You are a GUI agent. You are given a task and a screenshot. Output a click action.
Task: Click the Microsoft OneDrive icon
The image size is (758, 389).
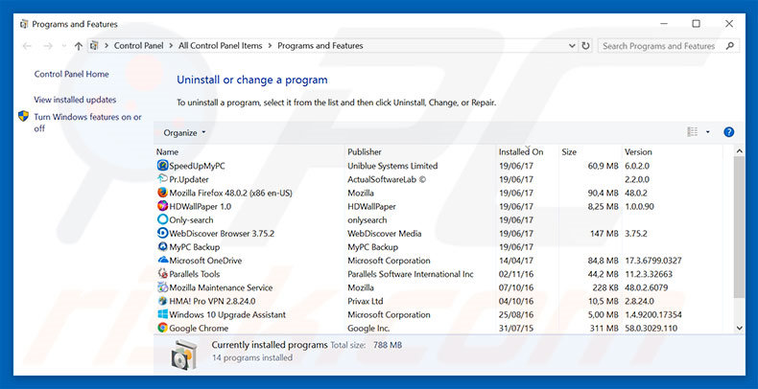[162, 261]
